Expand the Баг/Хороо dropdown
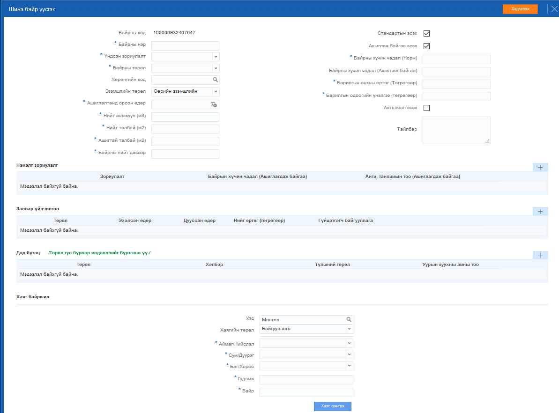This screenshot has height=413, width=559. coord(350,366)
